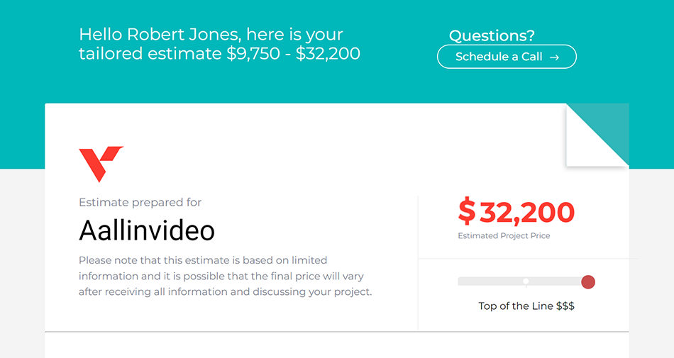Click the Estimate prepared for label
The height and width of the screenshot is (358, 674).
coord(140,203)
